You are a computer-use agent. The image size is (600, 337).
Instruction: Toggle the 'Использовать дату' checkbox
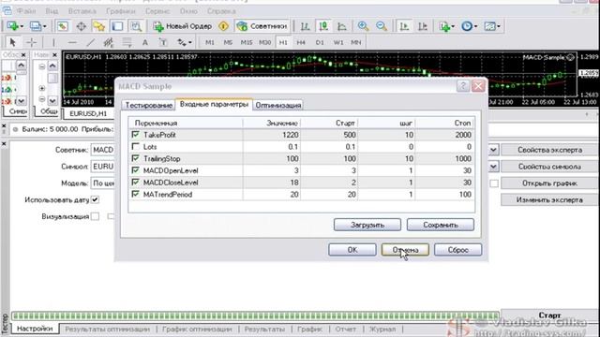[95, 199]
